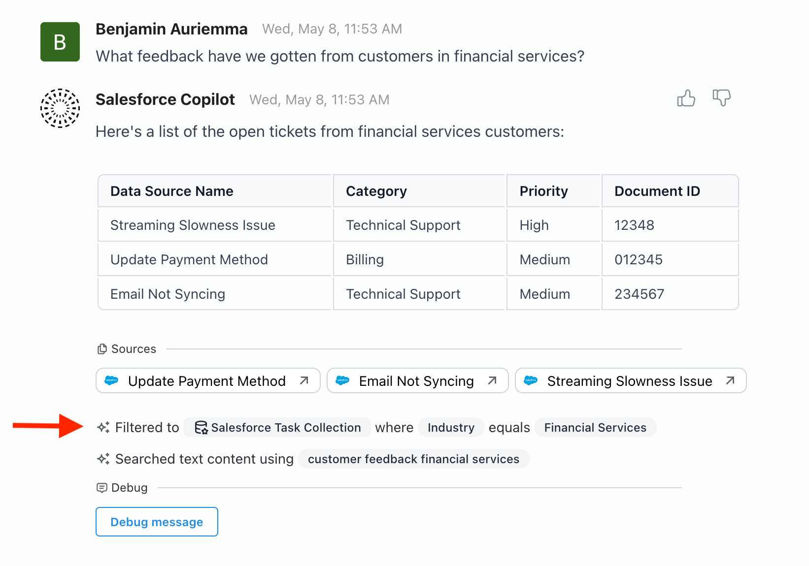
Task: Click the external link arrow on Streaming Slowness Issue
Action: [729, 380]
